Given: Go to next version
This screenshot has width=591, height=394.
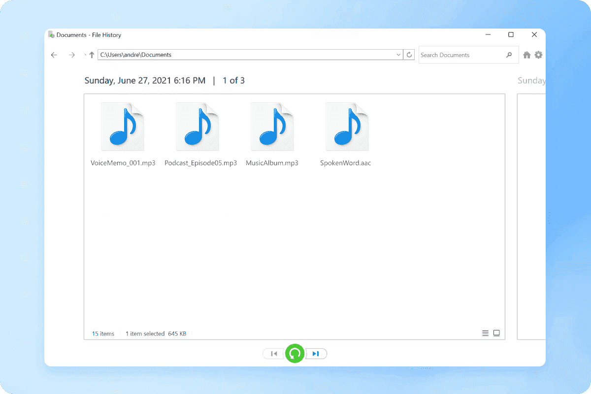Looking at the screenshot, I should (316, 354).
